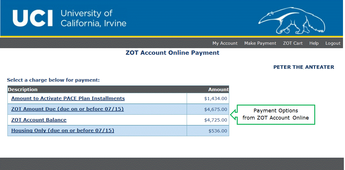
Task: Select Amount to Activate PACE Plan Installments
Action: 68,98
